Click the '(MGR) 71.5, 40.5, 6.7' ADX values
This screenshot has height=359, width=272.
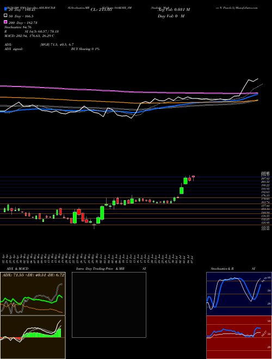pyautogui.click(x=57, y=45)
